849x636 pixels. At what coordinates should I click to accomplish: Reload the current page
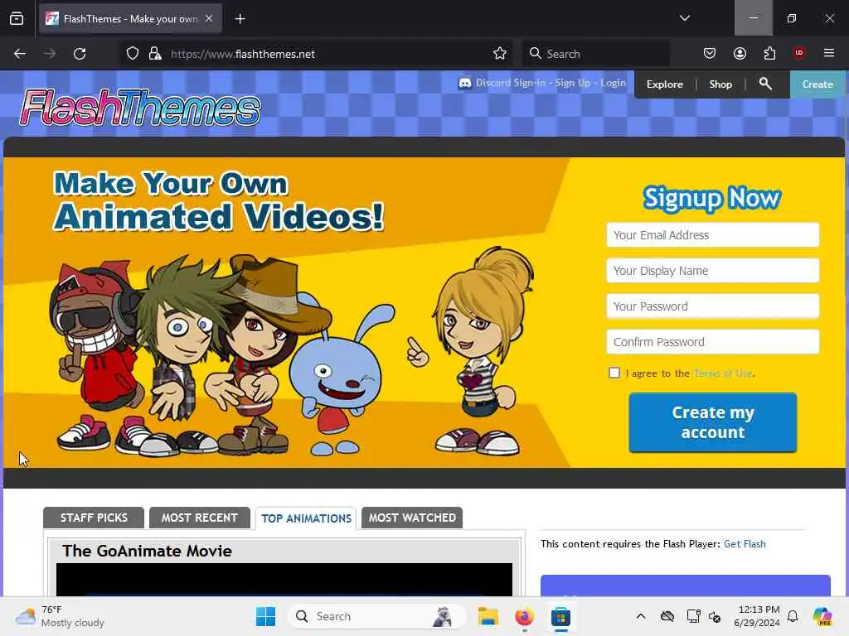(80, 54)
